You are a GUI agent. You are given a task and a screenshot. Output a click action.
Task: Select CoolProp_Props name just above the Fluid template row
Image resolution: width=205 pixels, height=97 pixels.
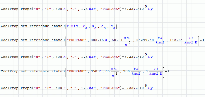tap(16, 9)
